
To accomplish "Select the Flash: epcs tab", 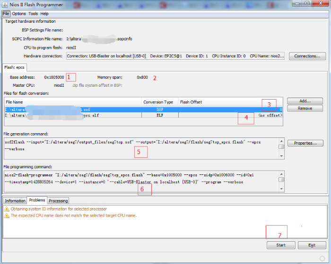I will [x=14, y=67].
